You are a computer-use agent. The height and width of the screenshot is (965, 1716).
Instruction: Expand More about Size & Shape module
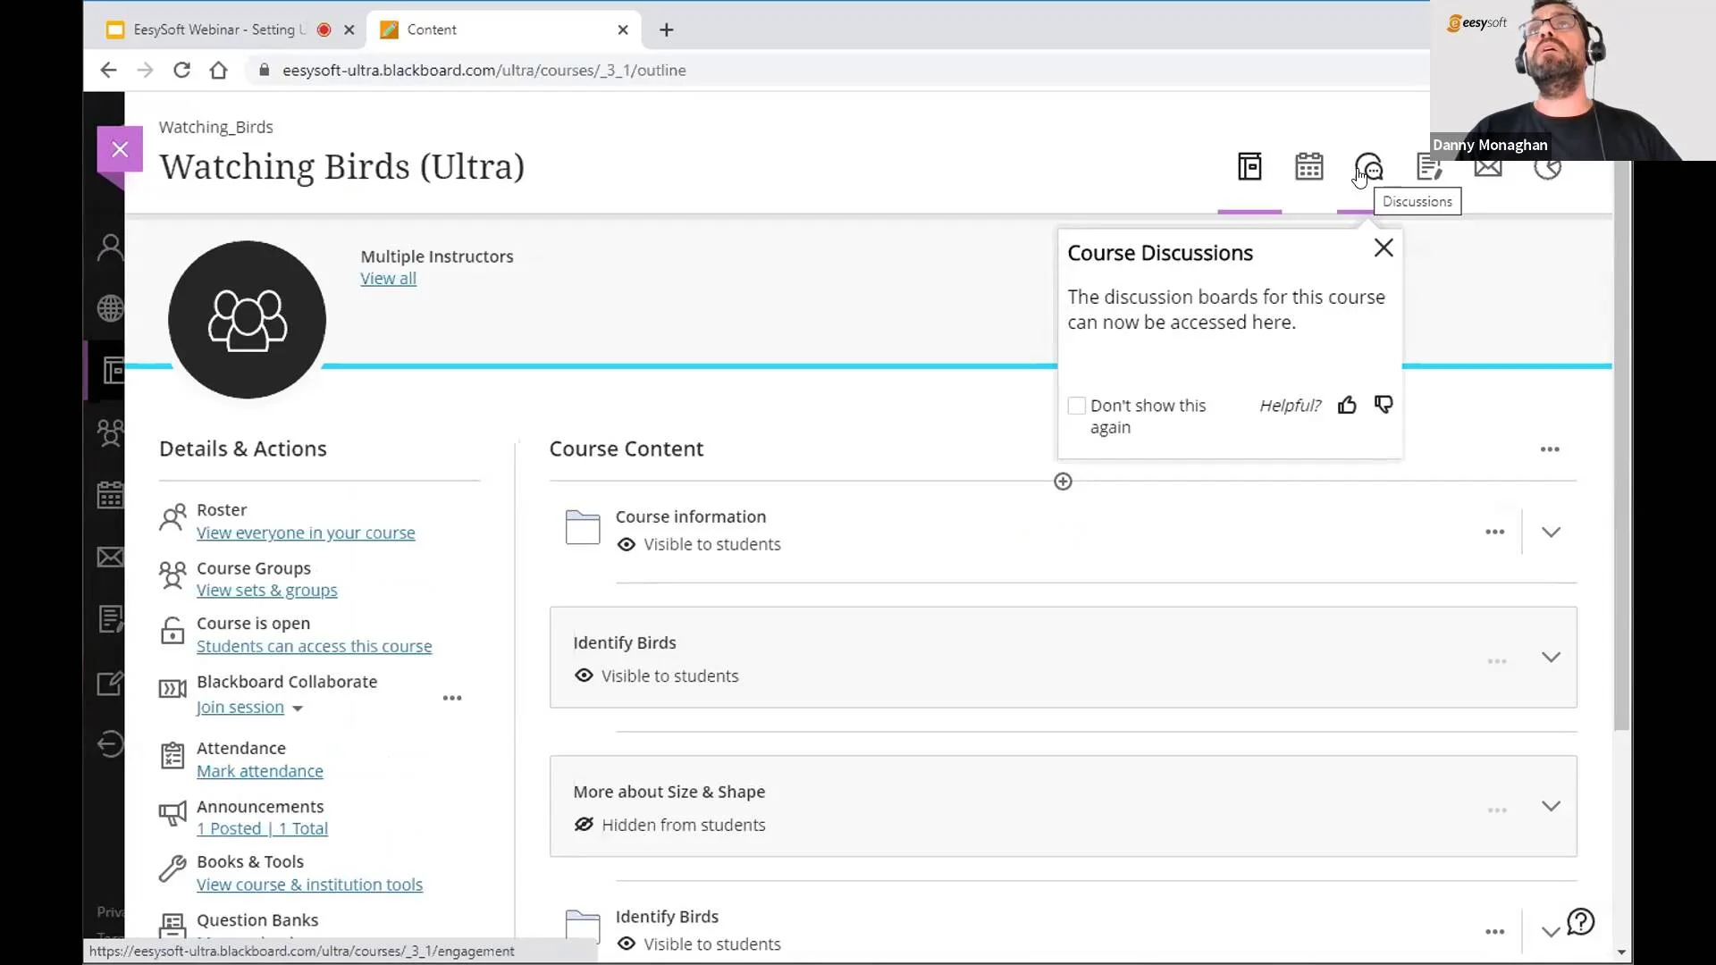[x=1551, y=806]
